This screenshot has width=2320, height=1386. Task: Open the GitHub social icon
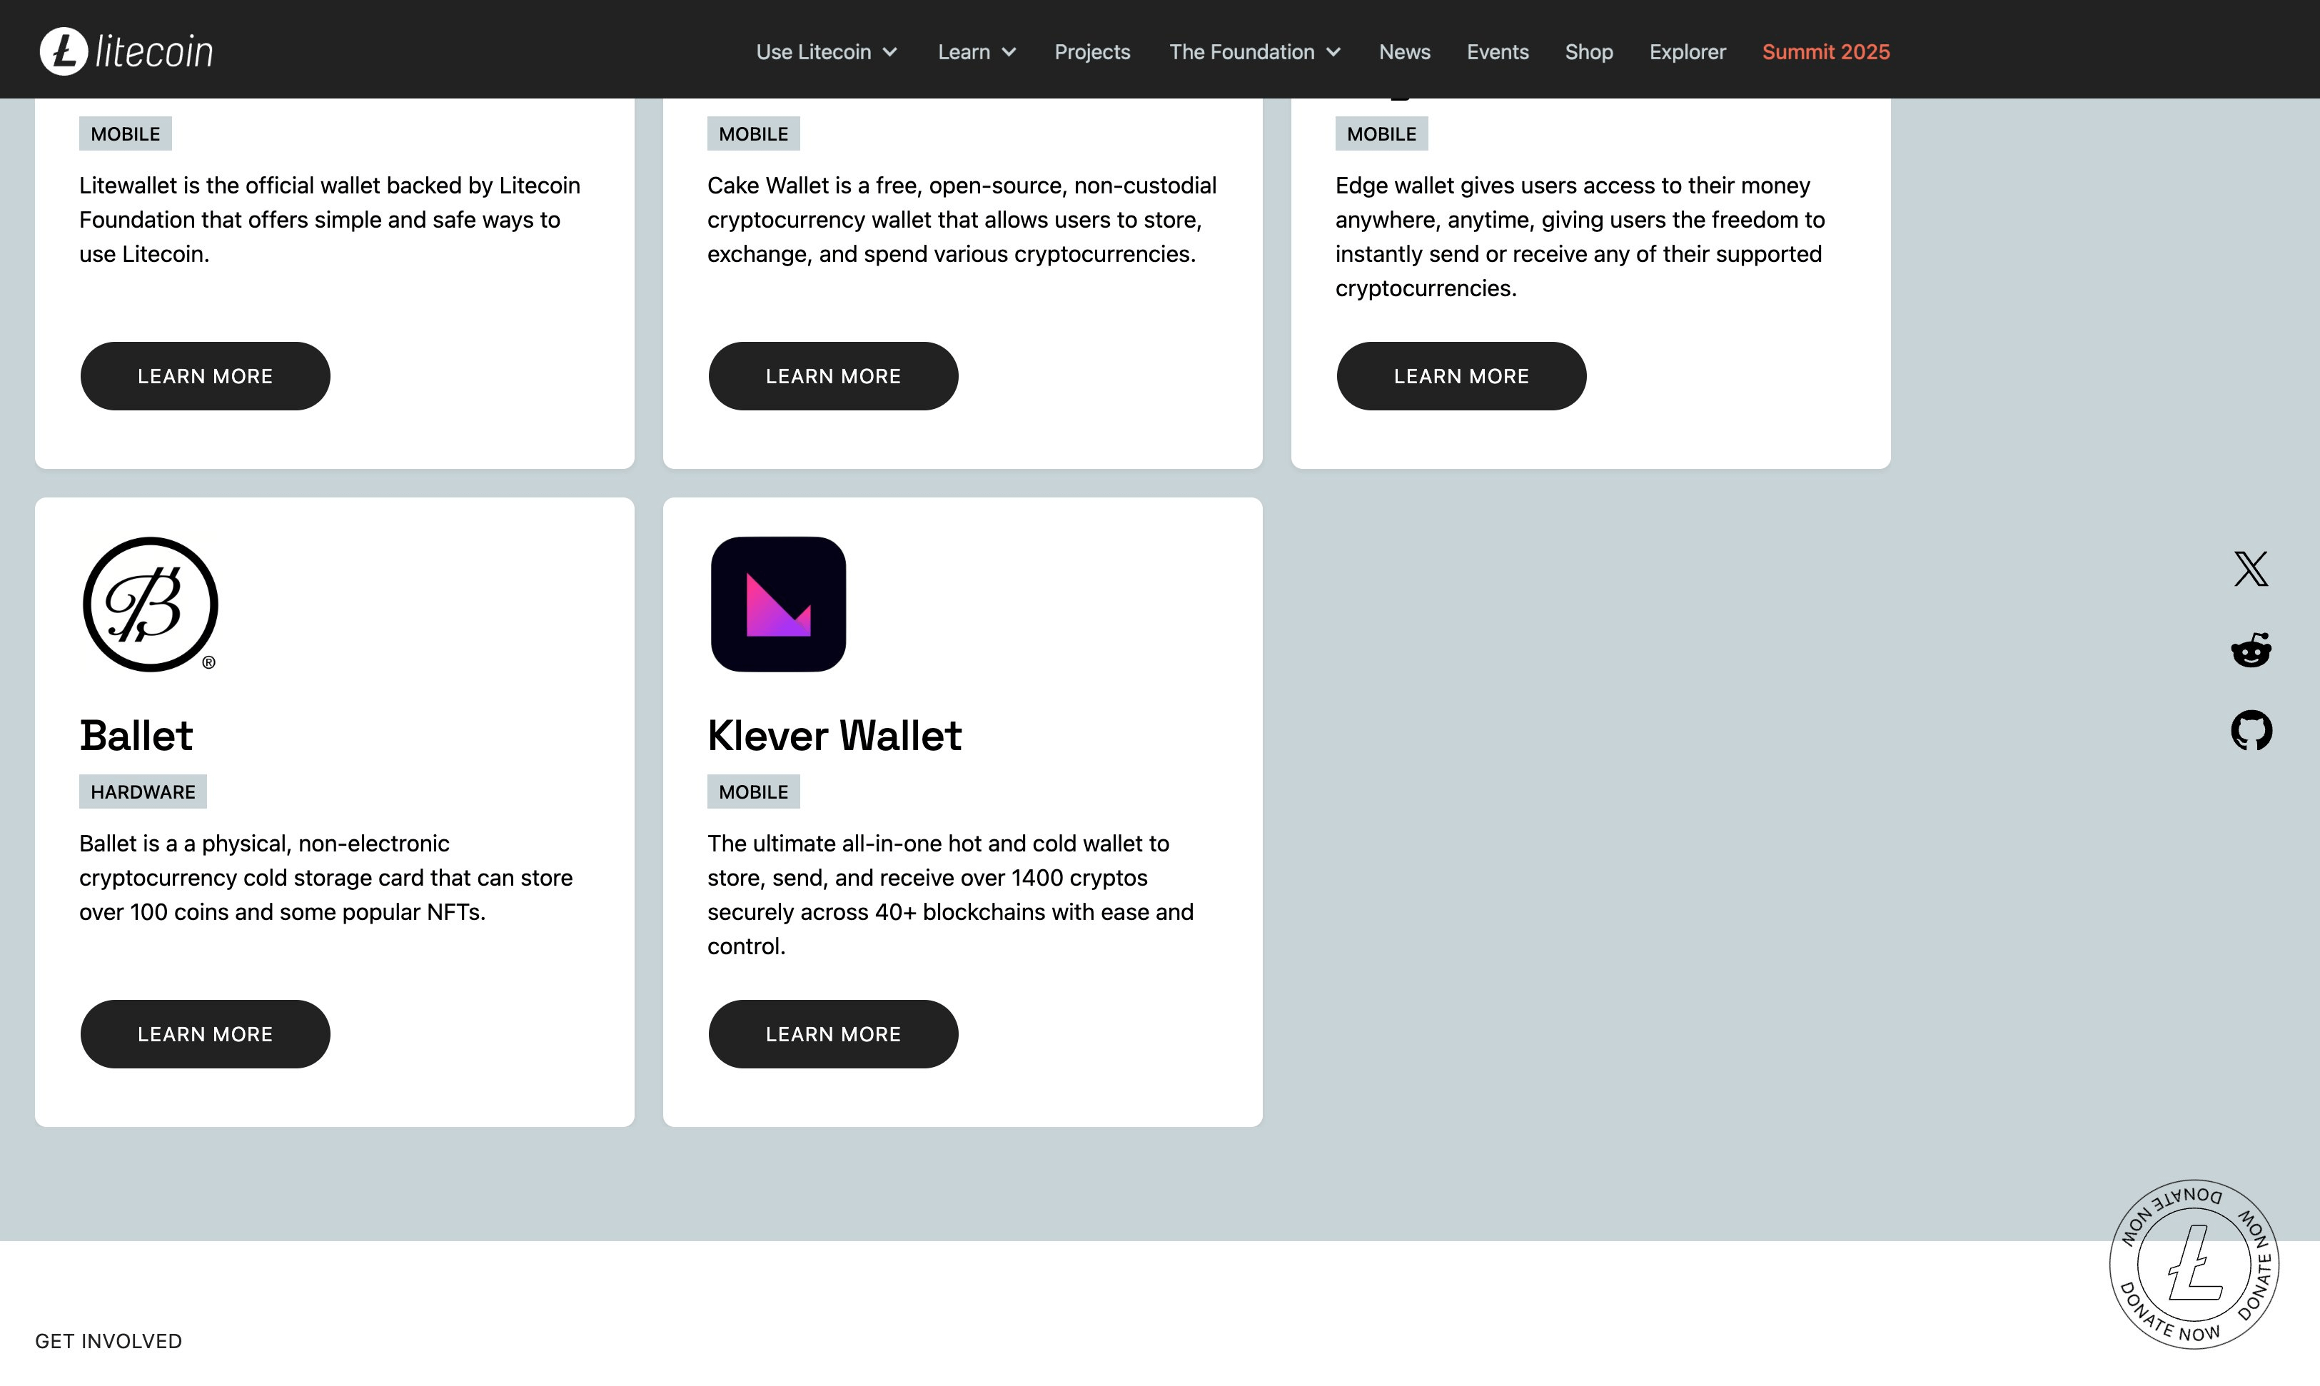pos(2251,730)
